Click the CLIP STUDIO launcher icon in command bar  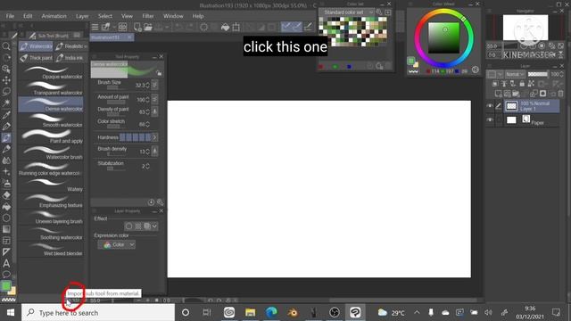123,27
